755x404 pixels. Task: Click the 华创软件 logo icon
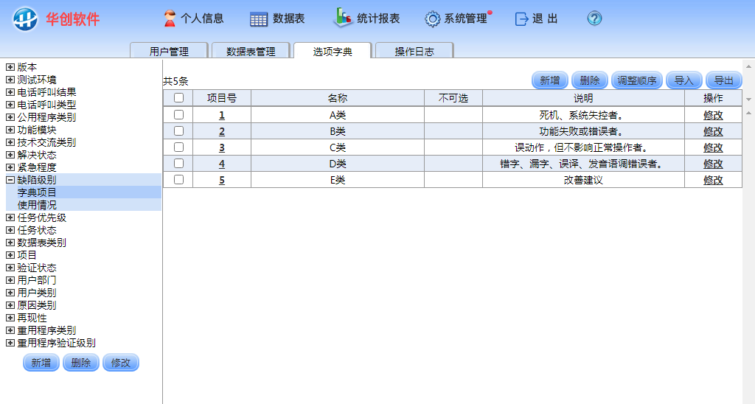pyautogui.click(x=25, y=18)
